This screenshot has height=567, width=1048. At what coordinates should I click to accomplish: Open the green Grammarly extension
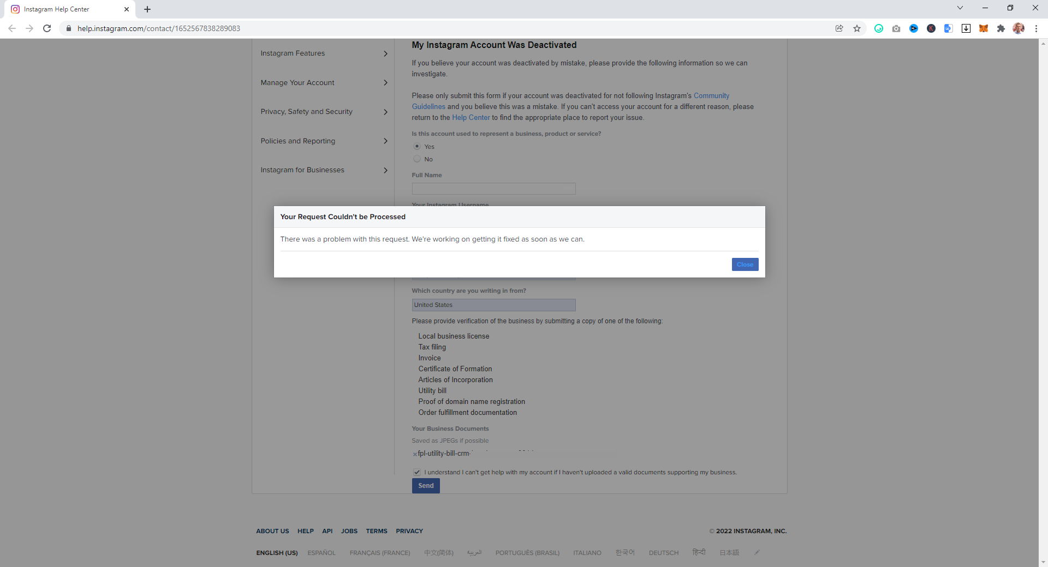879,28
